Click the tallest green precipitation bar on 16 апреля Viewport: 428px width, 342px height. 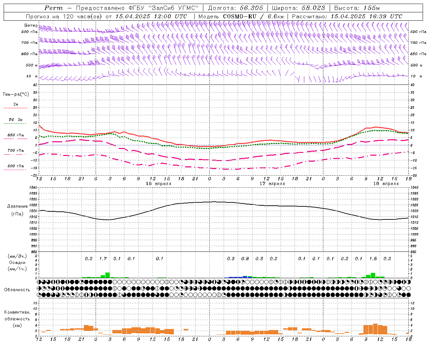click(108, 275)
